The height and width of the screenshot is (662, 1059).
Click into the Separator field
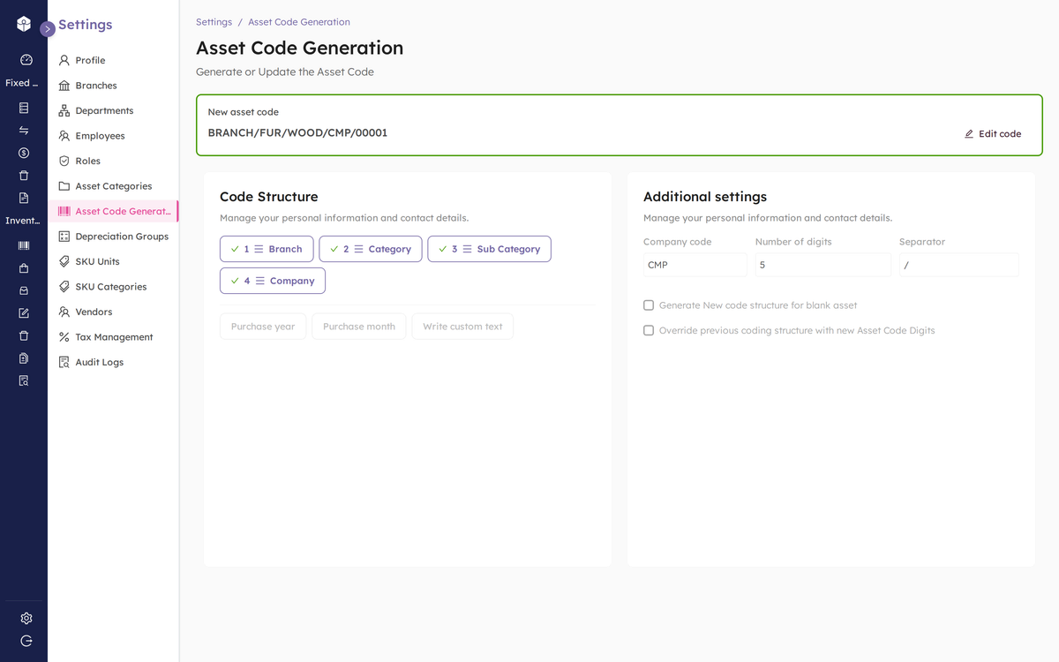click(x=958, y=265)
